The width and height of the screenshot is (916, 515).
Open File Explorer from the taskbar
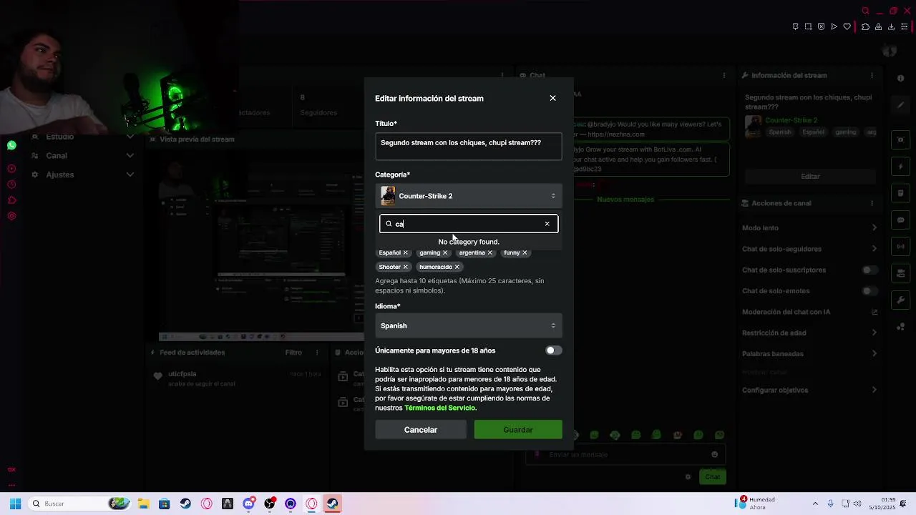tap(143, 504)
